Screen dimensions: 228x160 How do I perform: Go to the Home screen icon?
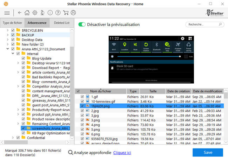(x=27, y=13)
